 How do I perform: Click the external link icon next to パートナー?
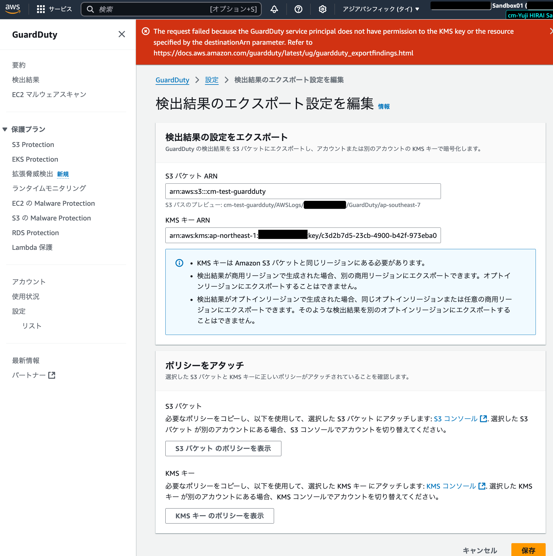tap(52, 375)
